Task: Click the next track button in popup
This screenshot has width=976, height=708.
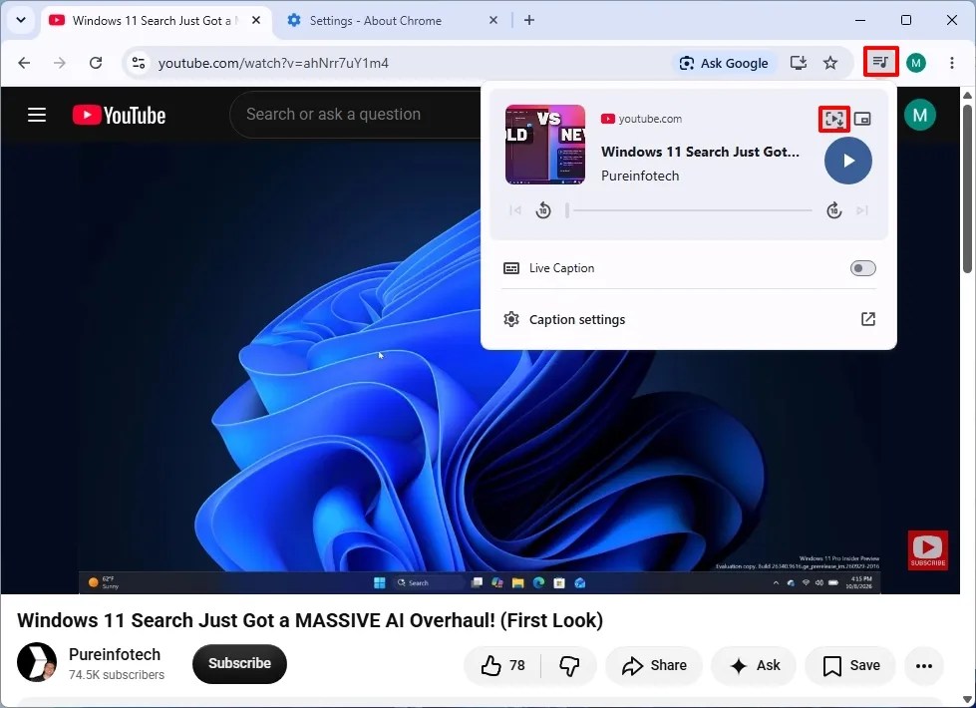Action: pos(862,210)
